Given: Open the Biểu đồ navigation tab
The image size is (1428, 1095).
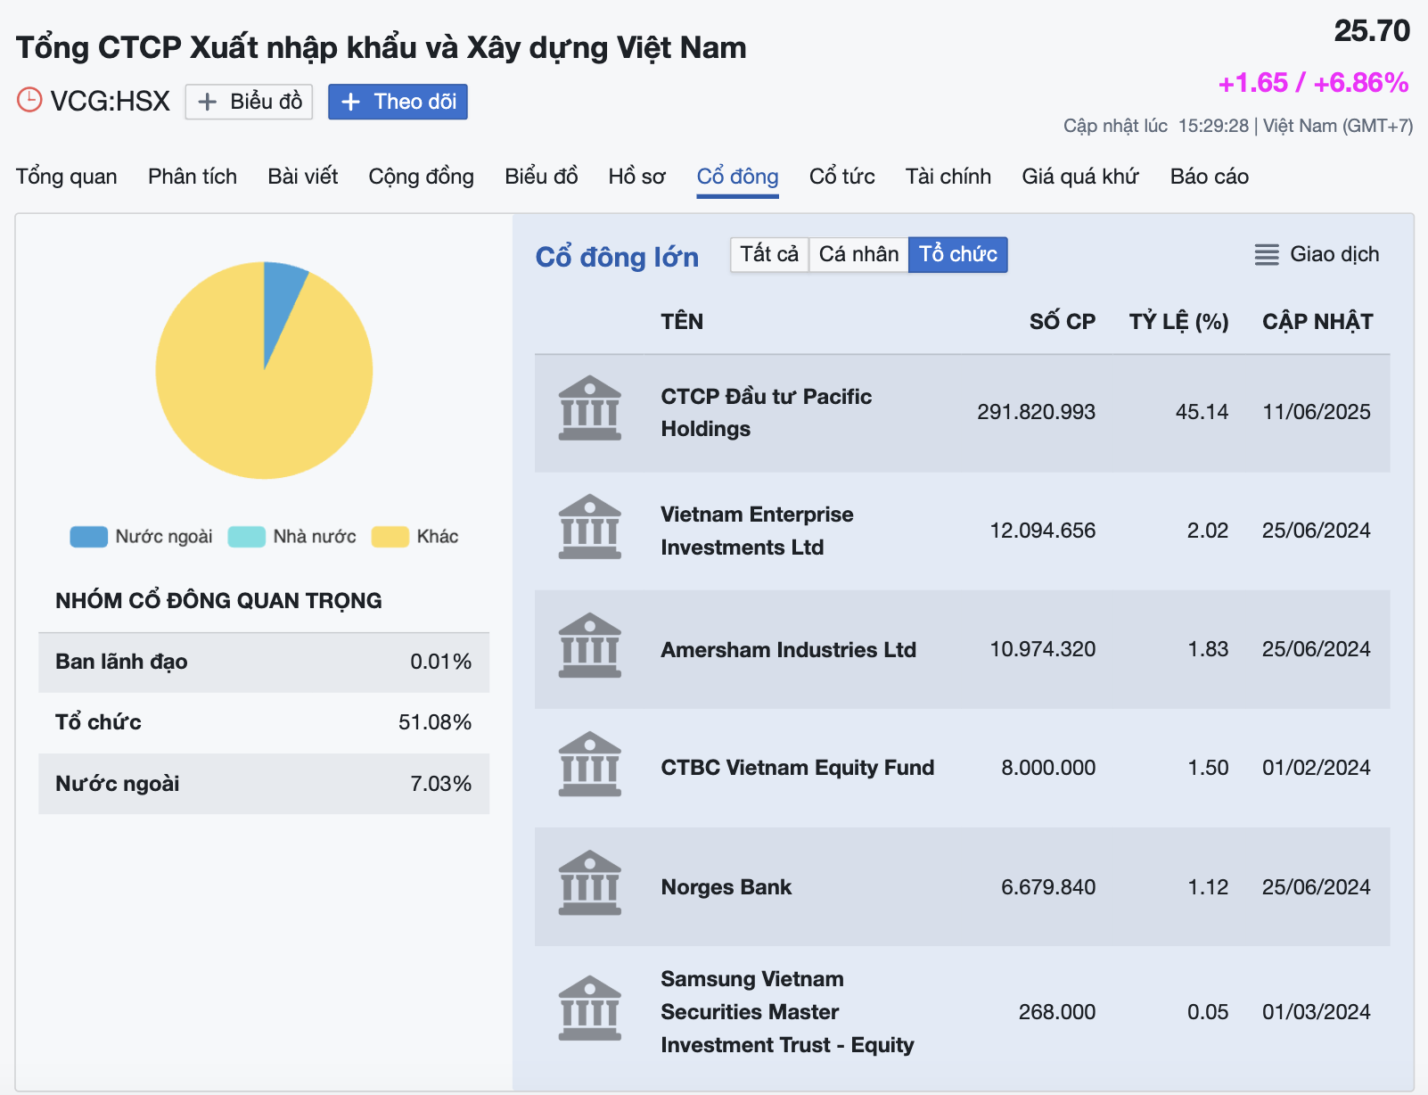Looking at the screenshot, I should [x=541, y=177].
